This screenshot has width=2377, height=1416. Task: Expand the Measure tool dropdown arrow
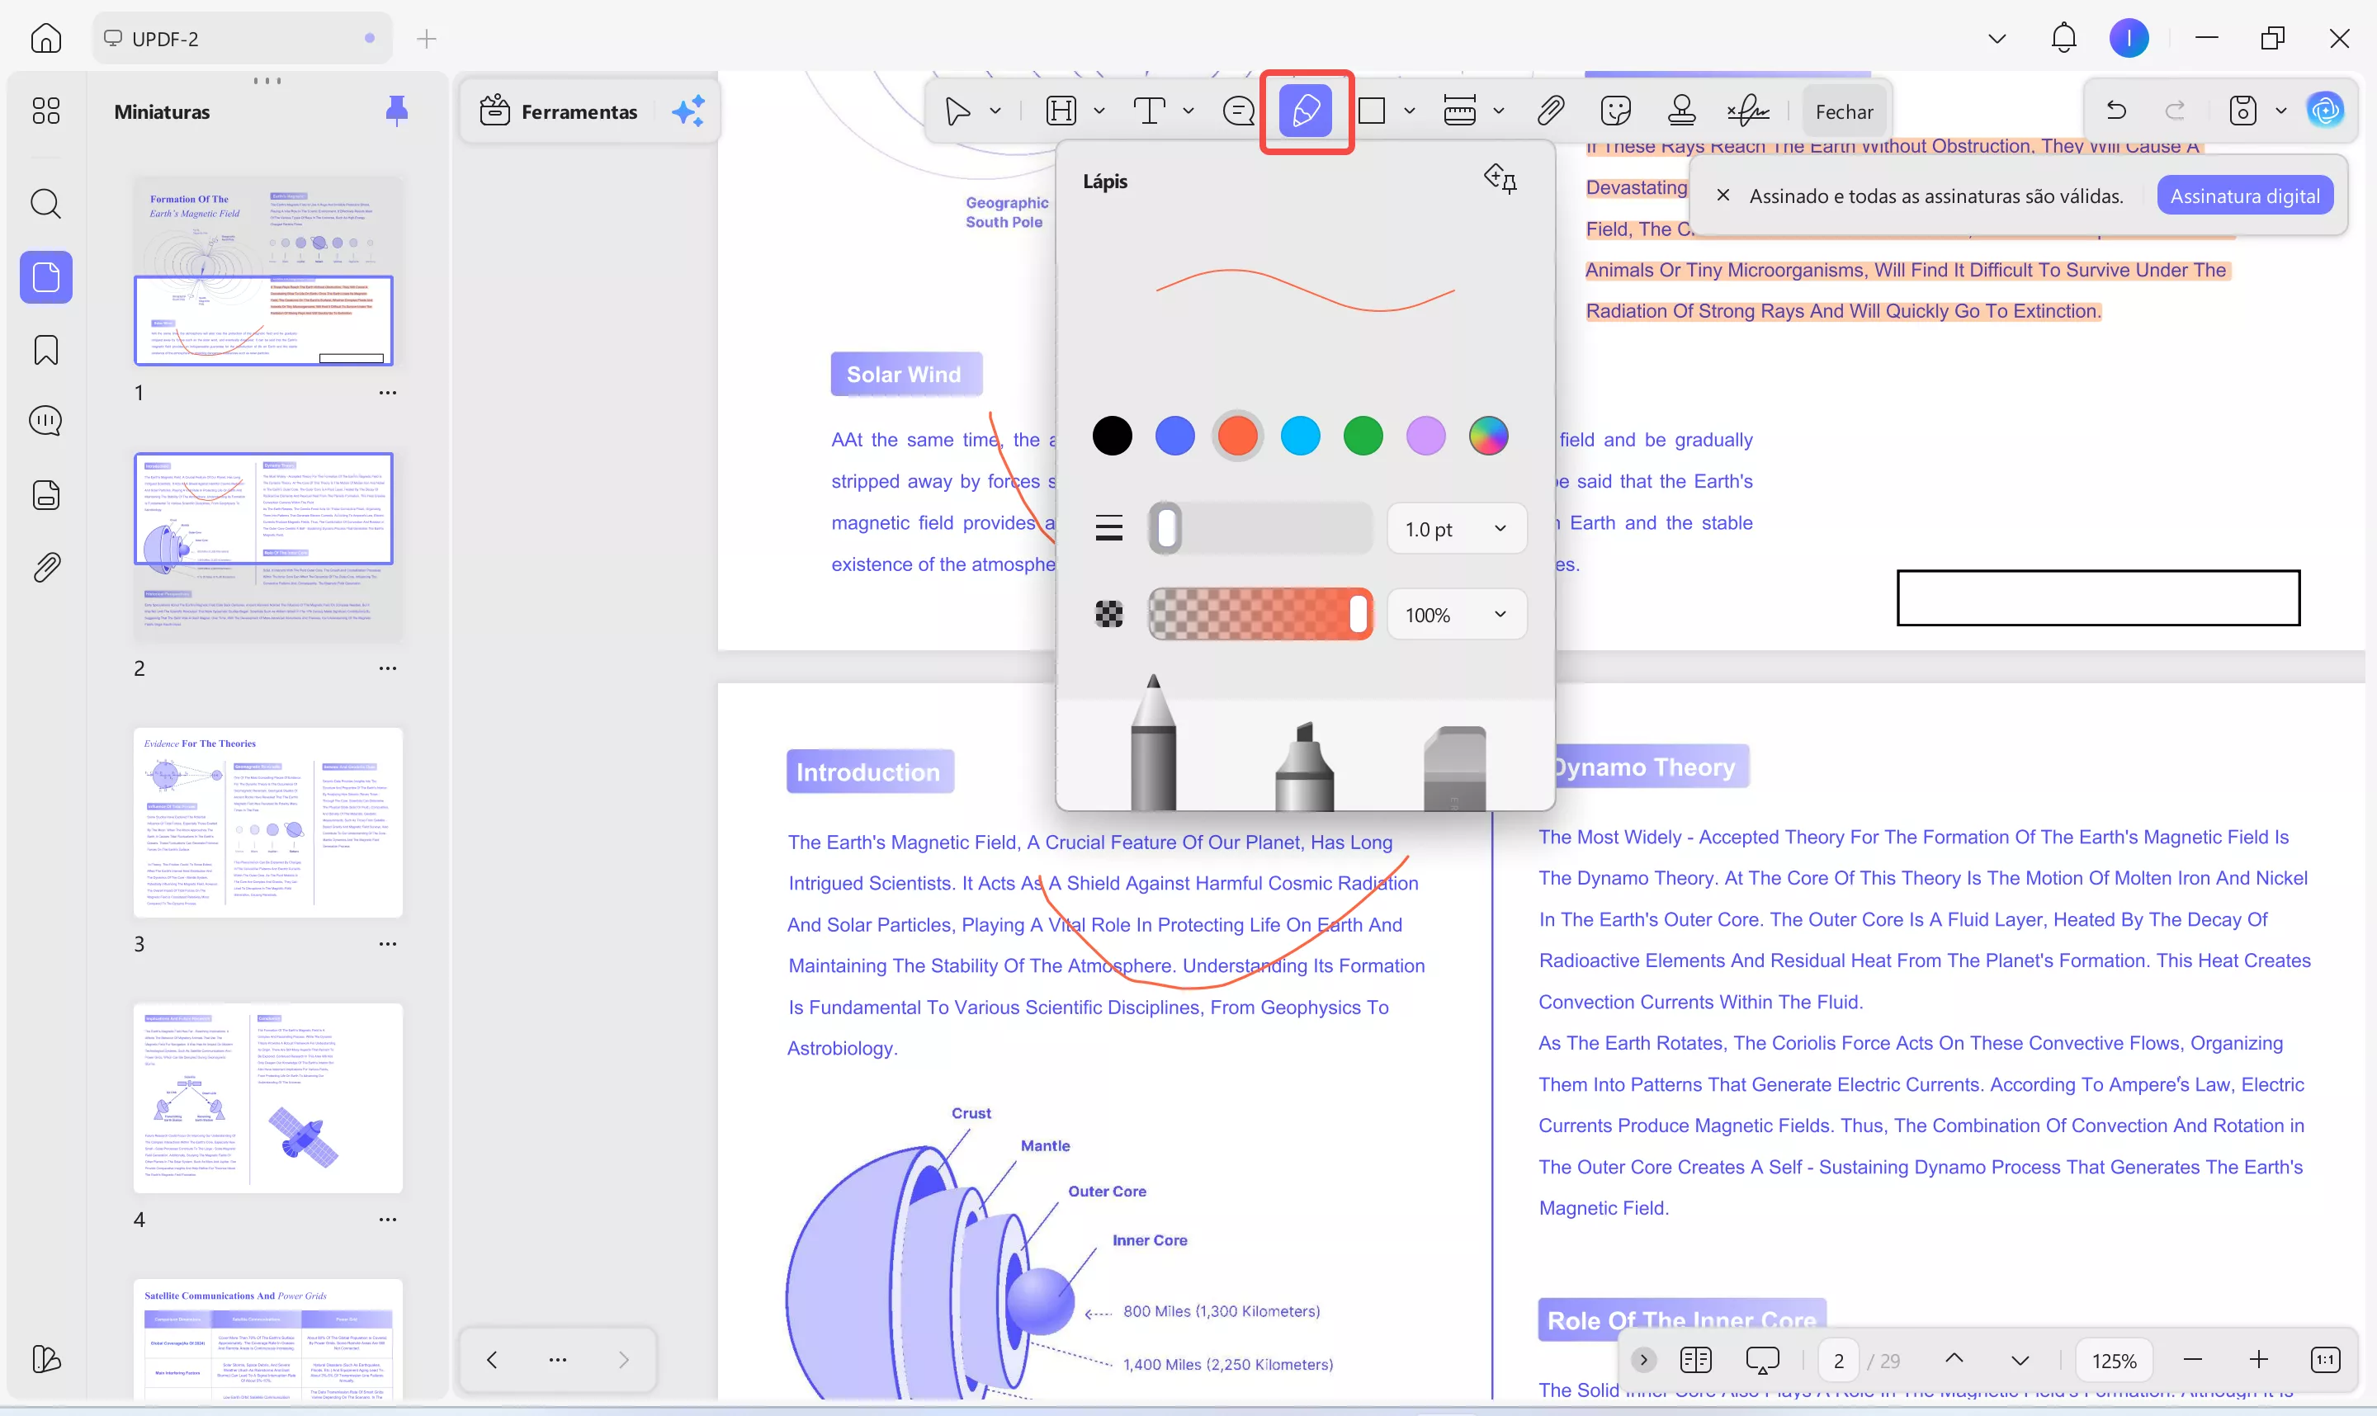(1498, 111)
